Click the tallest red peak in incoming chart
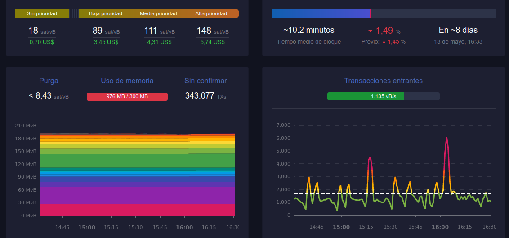Image resolution: width=509 pixels, height=238 pixels. (x=446, y=138)
